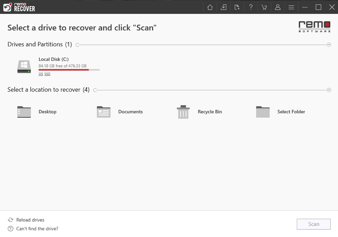Refresh Select a location with spinner icon
This screenshot has height=237, width=338.
point(95,90)
